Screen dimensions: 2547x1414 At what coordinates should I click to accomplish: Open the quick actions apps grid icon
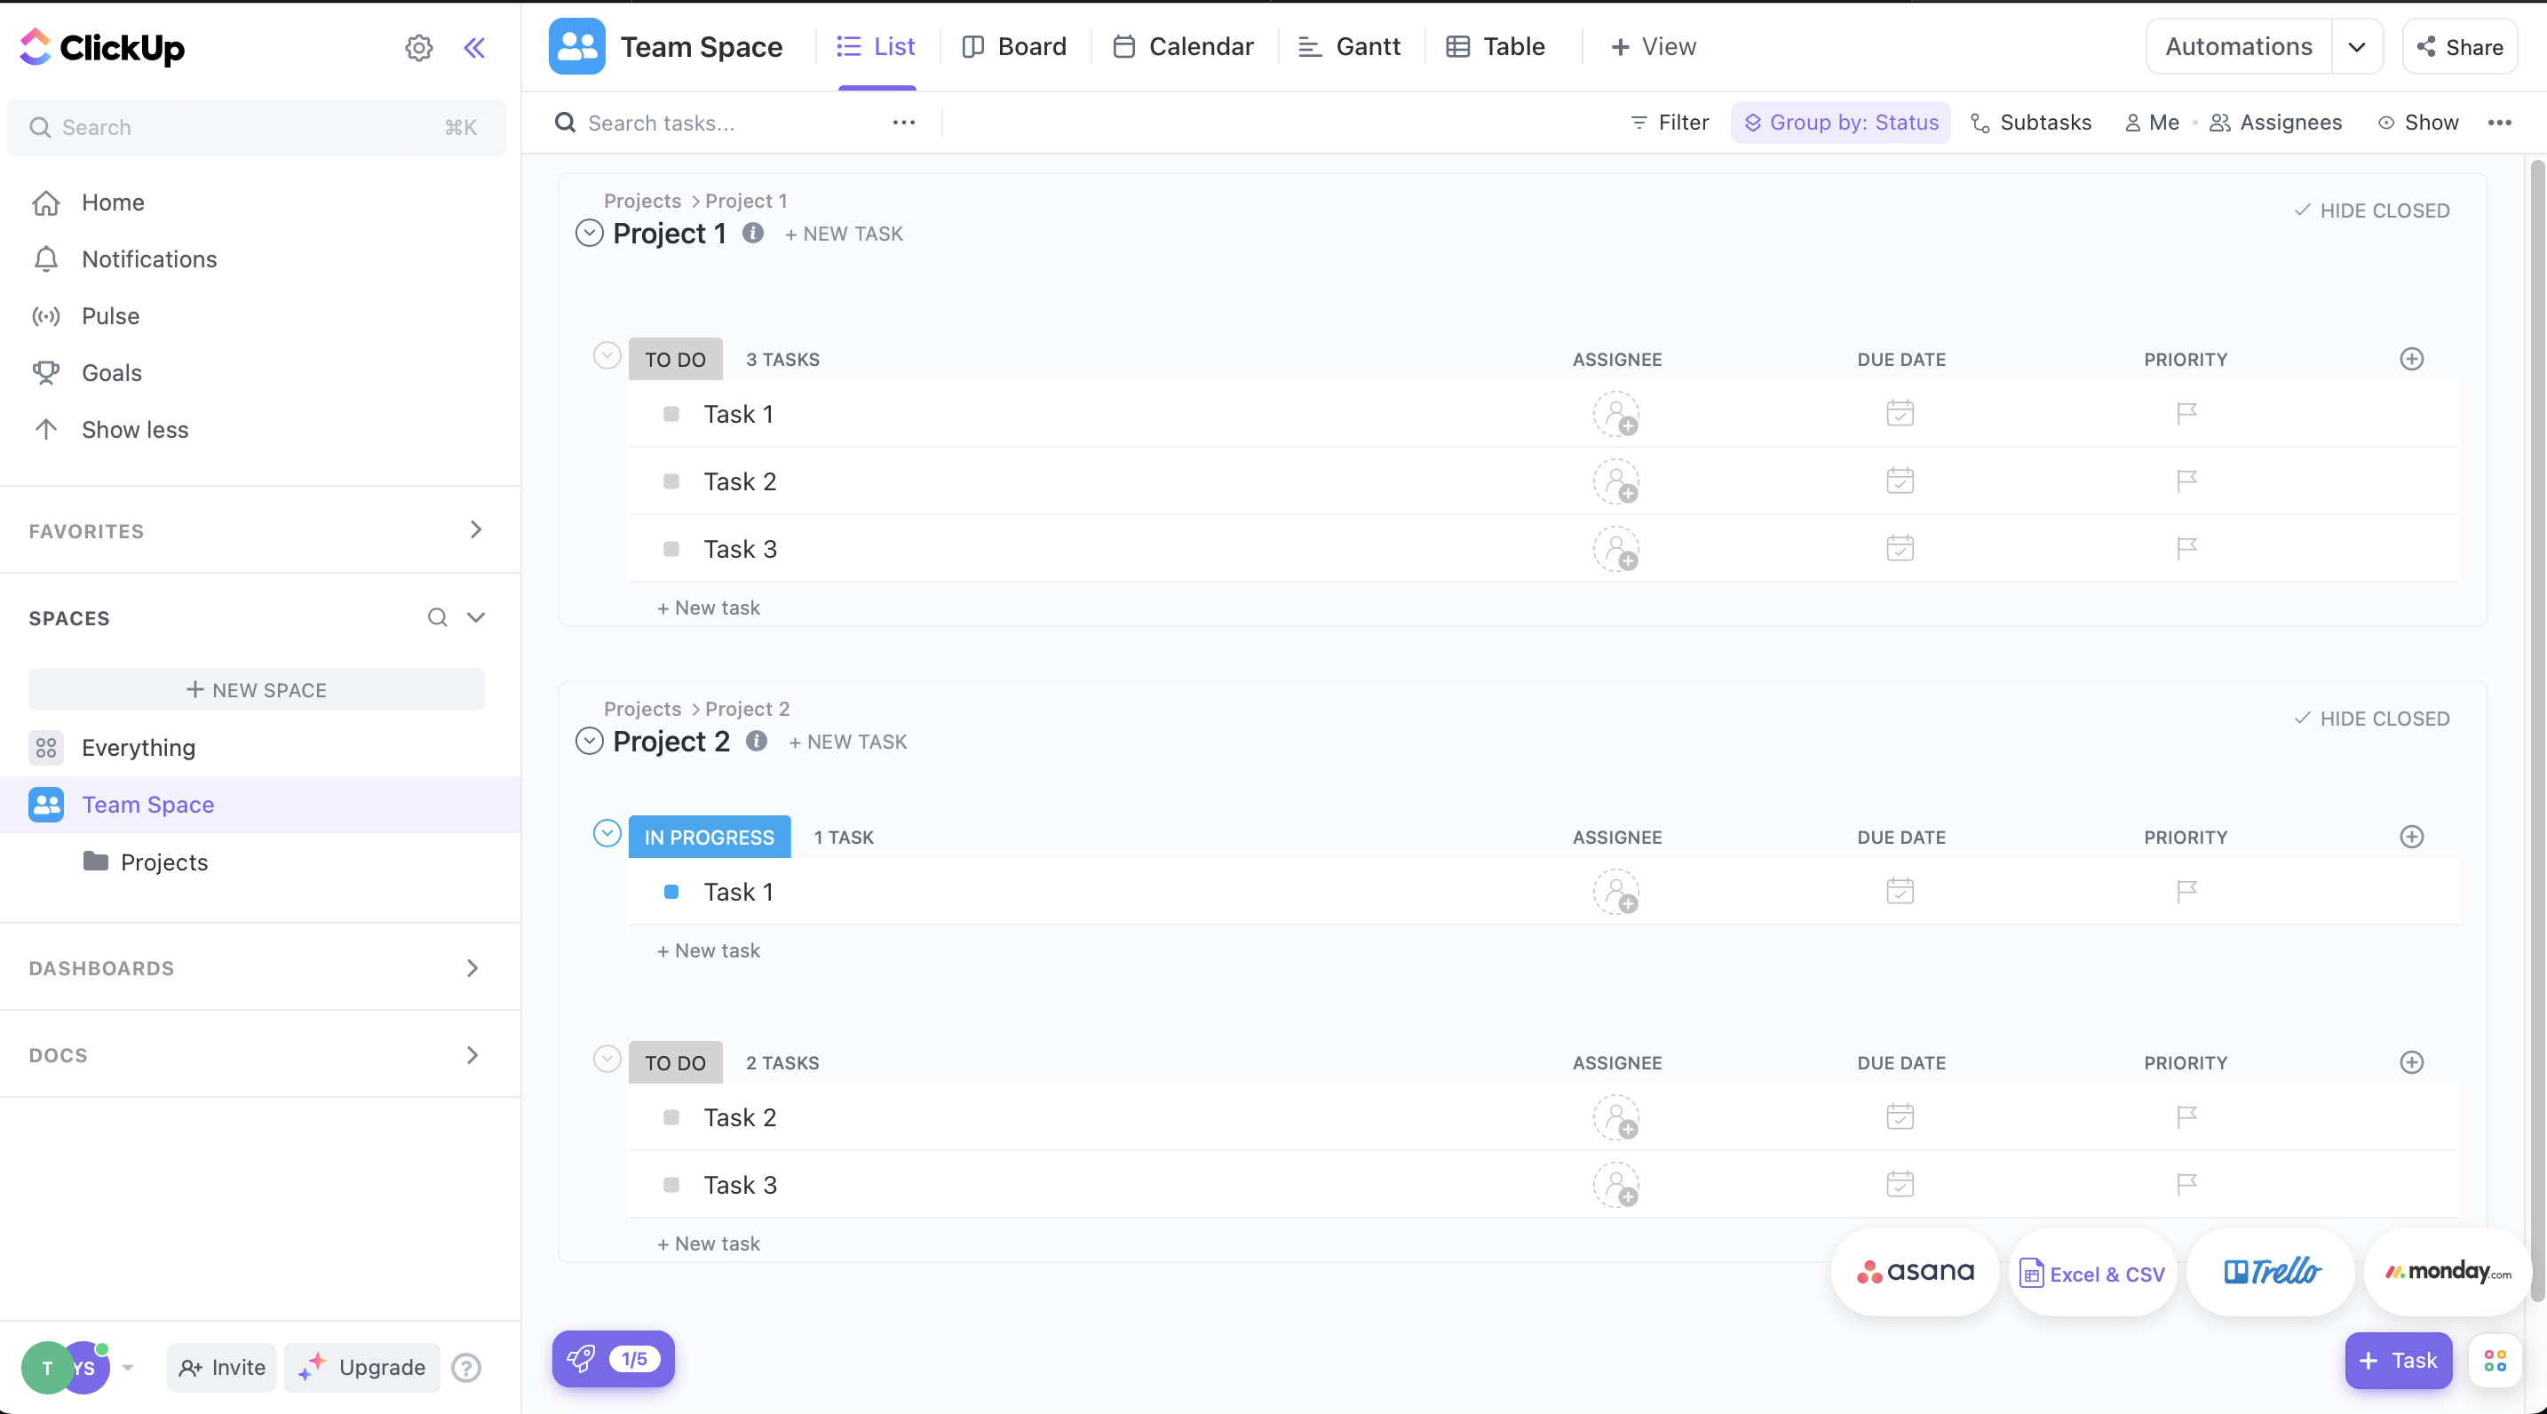[2495, 1361]
